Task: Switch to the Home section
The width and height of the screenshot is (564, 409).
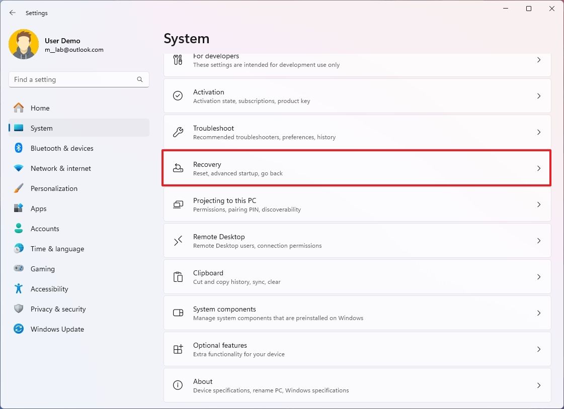Action: point(40,108)
